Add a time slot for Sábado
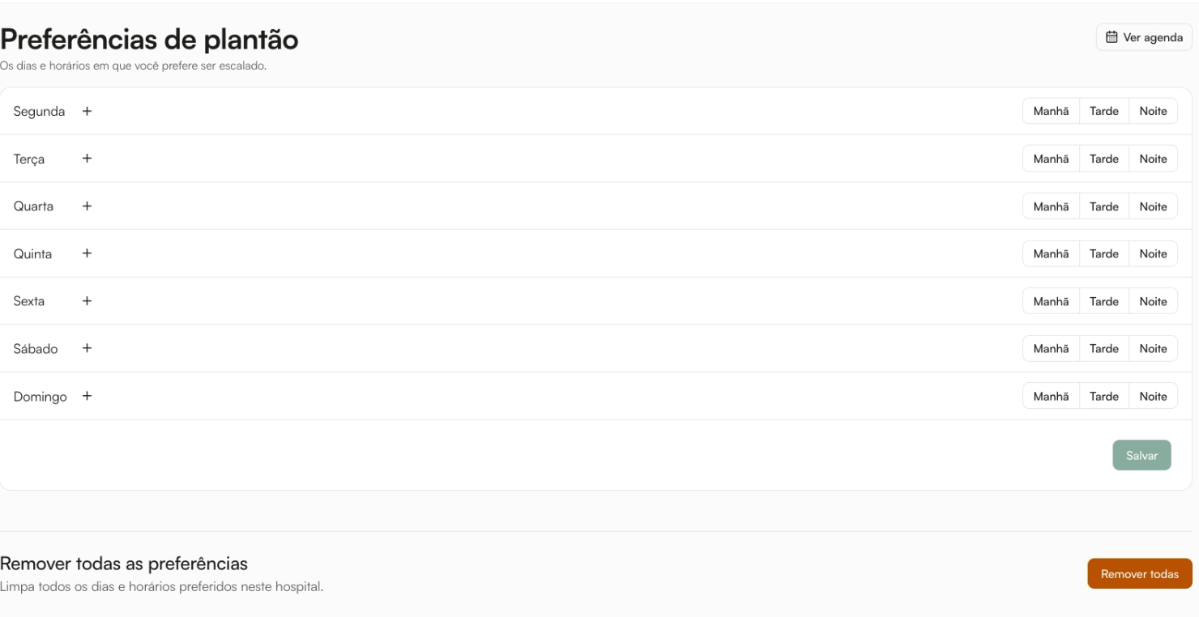The image size is (1199, 617). pos(87,348)
